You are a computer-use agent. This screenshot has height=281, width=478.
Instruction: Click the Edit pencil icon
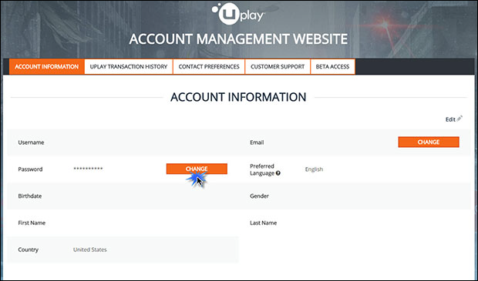point(459,119)
